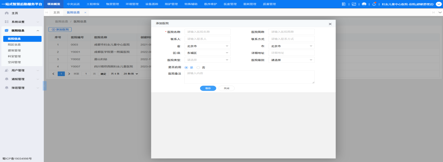Screen dimensions: 443x162
Task: Click the tab bar scroll-left icon
Action: click(47, 12)
